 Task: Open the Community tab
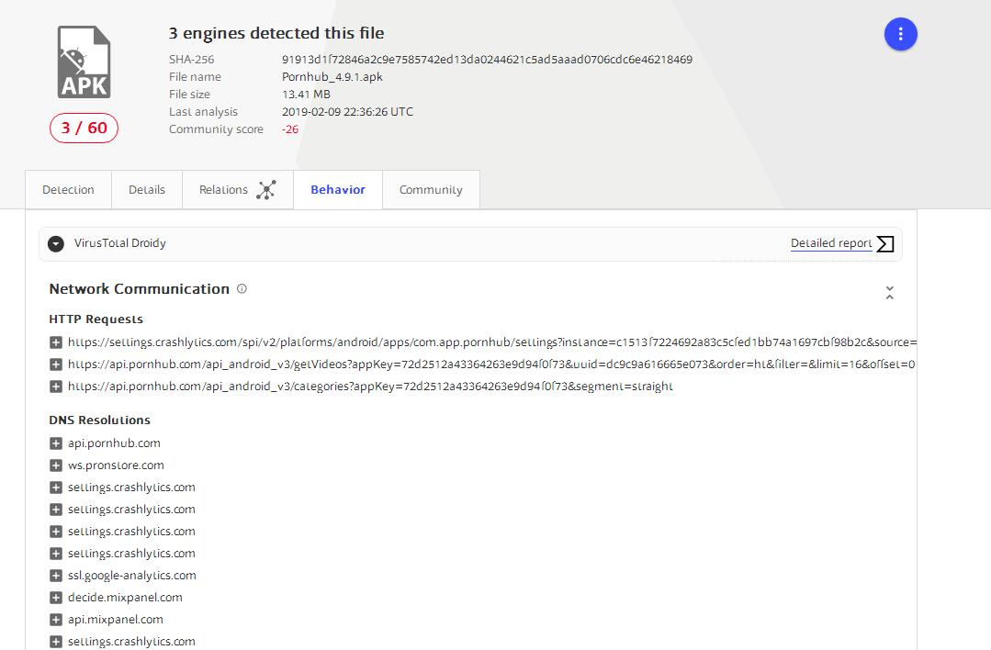[x=431, y=189]
